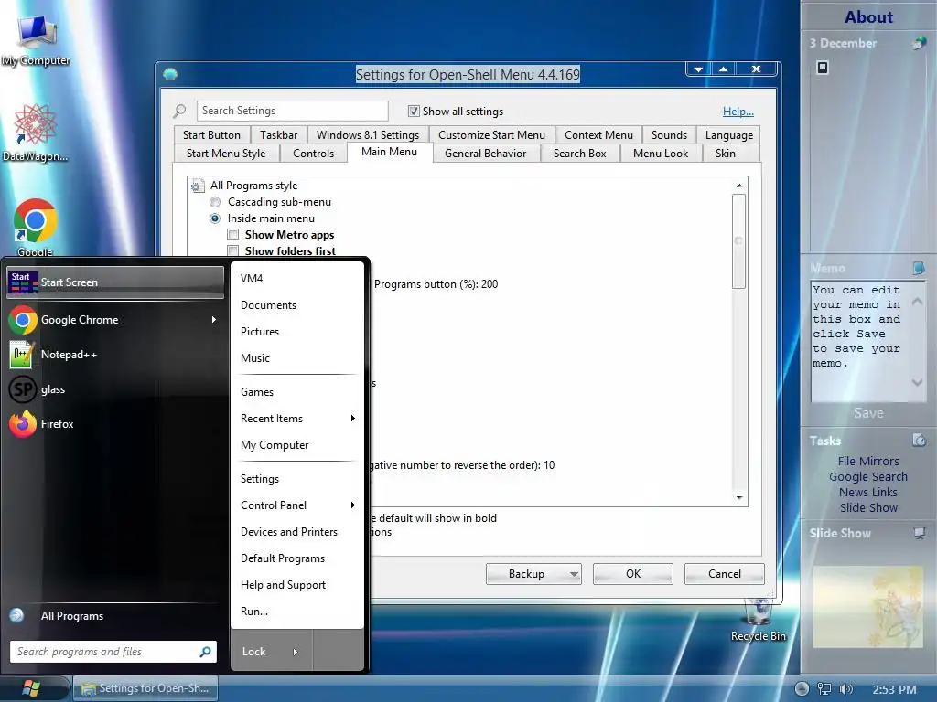
Task: Click the OK button
Action: pyautogui.click(x=633, y=574)
